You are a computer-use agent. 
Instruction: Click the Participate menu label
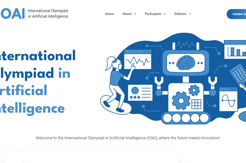(153, 14)
